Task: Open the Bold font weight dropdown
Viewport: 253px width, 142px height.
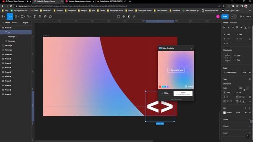Action: (x=226, y=88)
